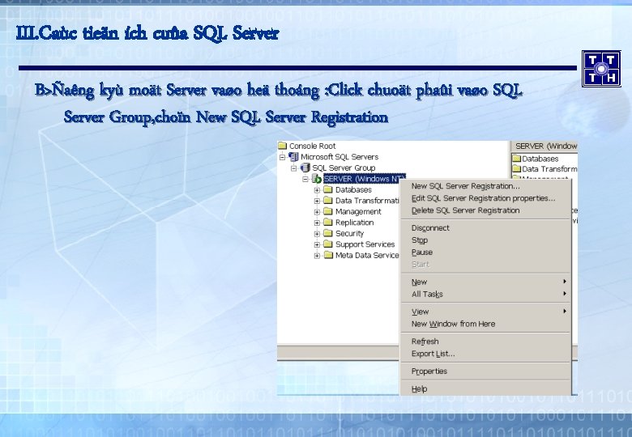Select the Support Services label
Image resolution: width=632 pixels, height=437 pixels.
365,244
